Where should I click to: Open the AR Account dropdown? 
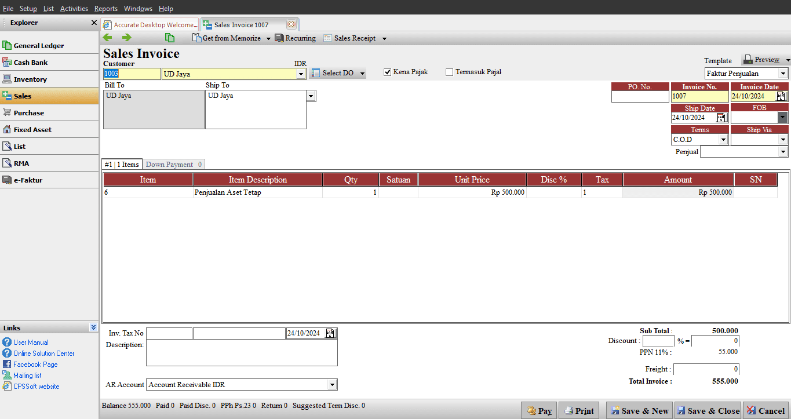332,385
